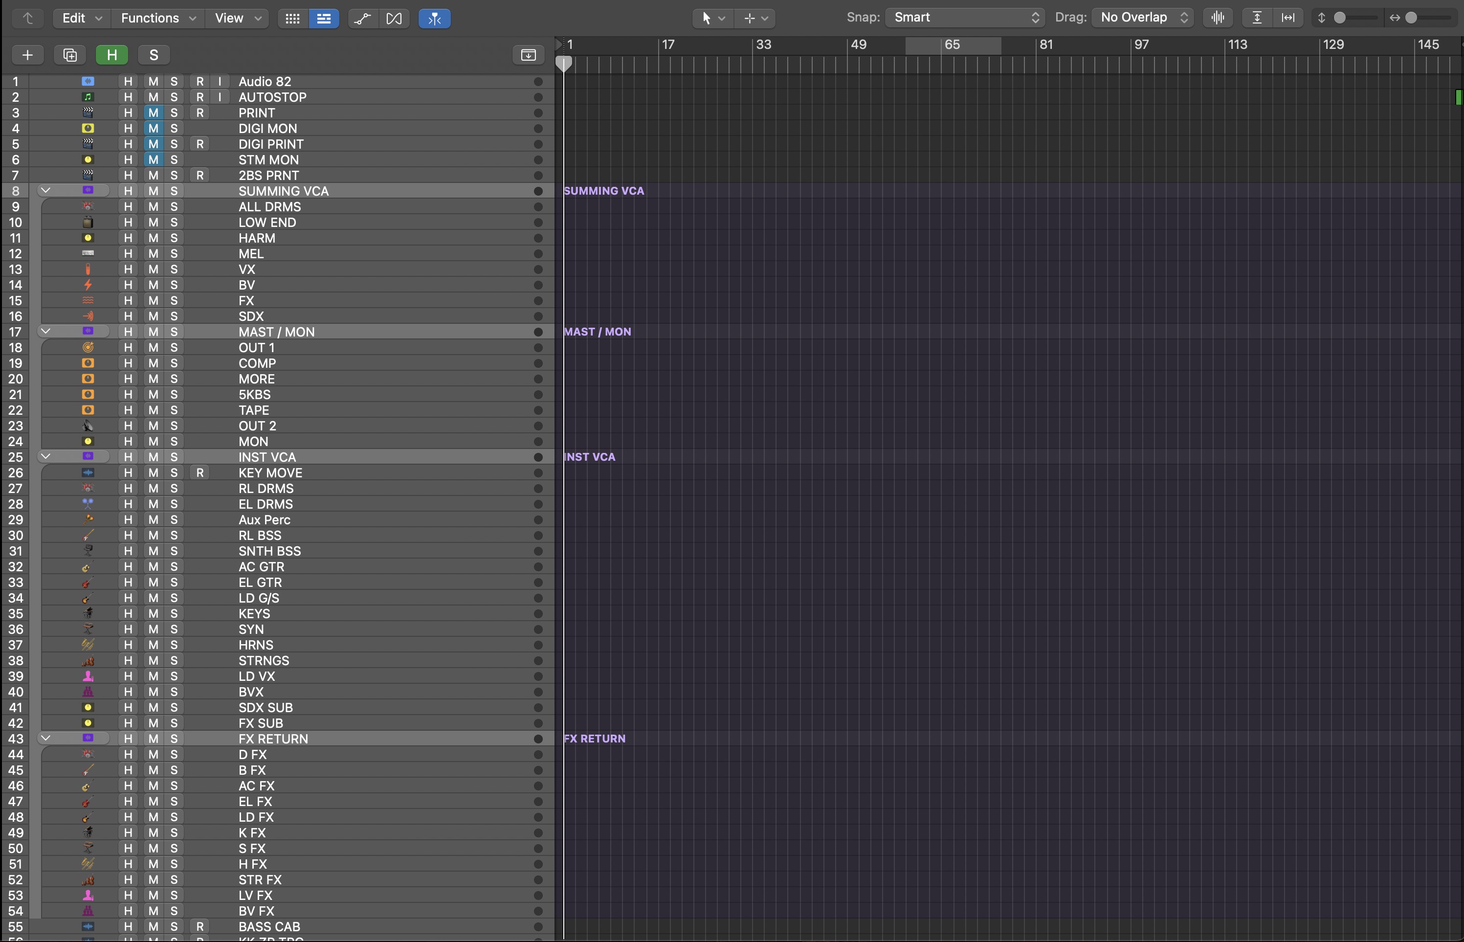Click the VX track microphone icon
Image resolution: width=1464 pixels, height=942 pixels.
click(x=88, y=269)
